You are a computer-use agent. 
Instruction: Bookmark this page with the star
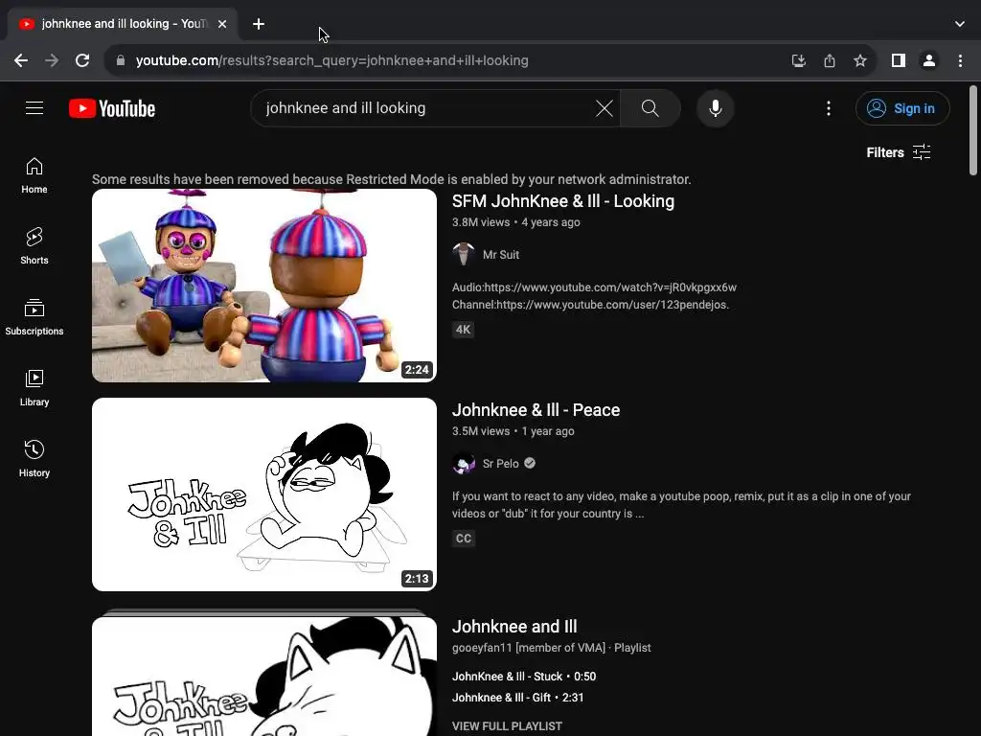pyautogui.click(x=860, y=60)
